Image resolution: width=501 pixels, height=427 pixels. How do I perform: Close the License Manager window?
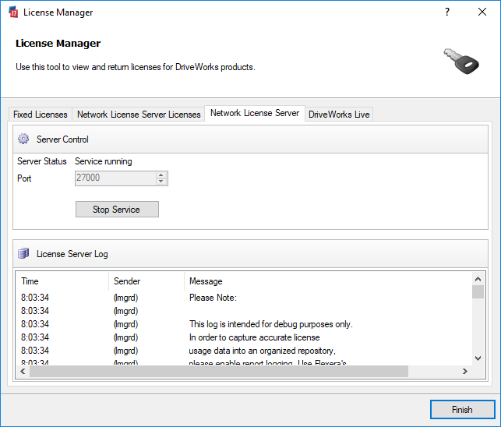tap(482, 12)
